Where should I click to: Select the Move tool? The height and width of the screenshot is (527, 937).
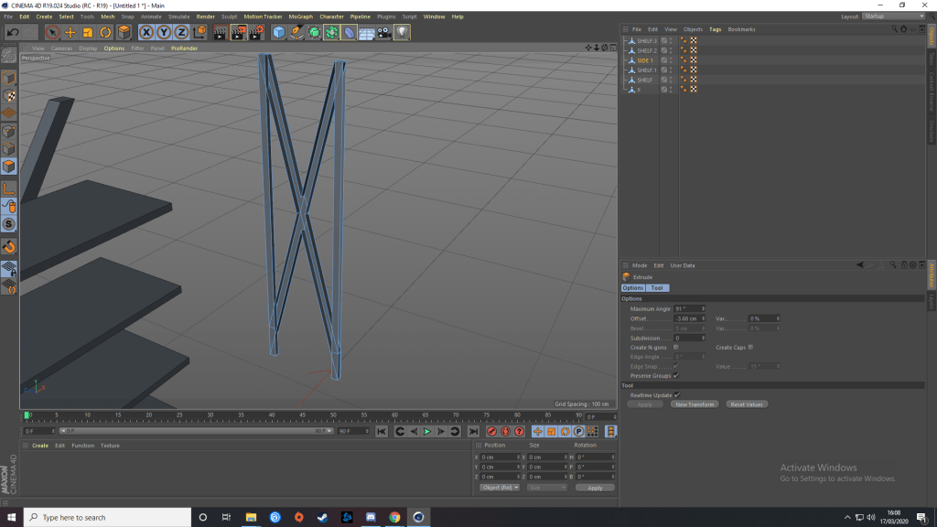[x=70, y=33]
